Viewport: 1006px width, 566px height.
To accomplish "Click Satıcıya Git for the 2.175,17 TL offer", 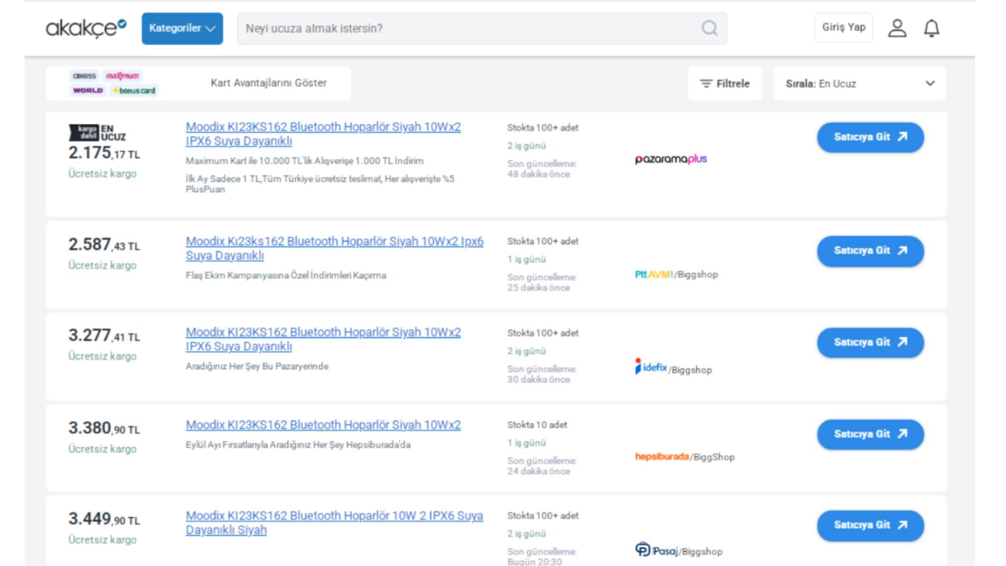I will (870, 137).
